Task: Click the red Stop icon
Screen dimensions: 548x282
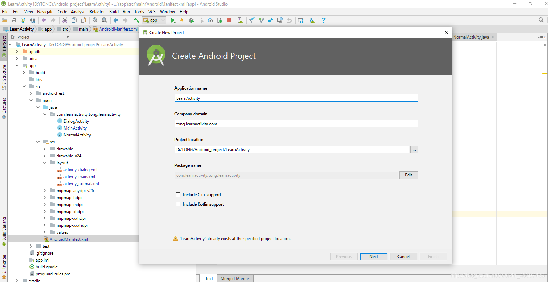Action: 229,20
